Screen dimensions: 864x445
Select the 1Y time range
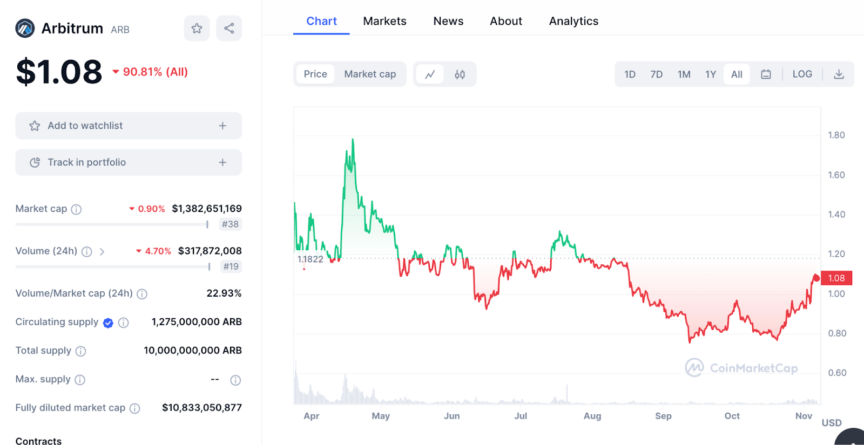[710, 74]
